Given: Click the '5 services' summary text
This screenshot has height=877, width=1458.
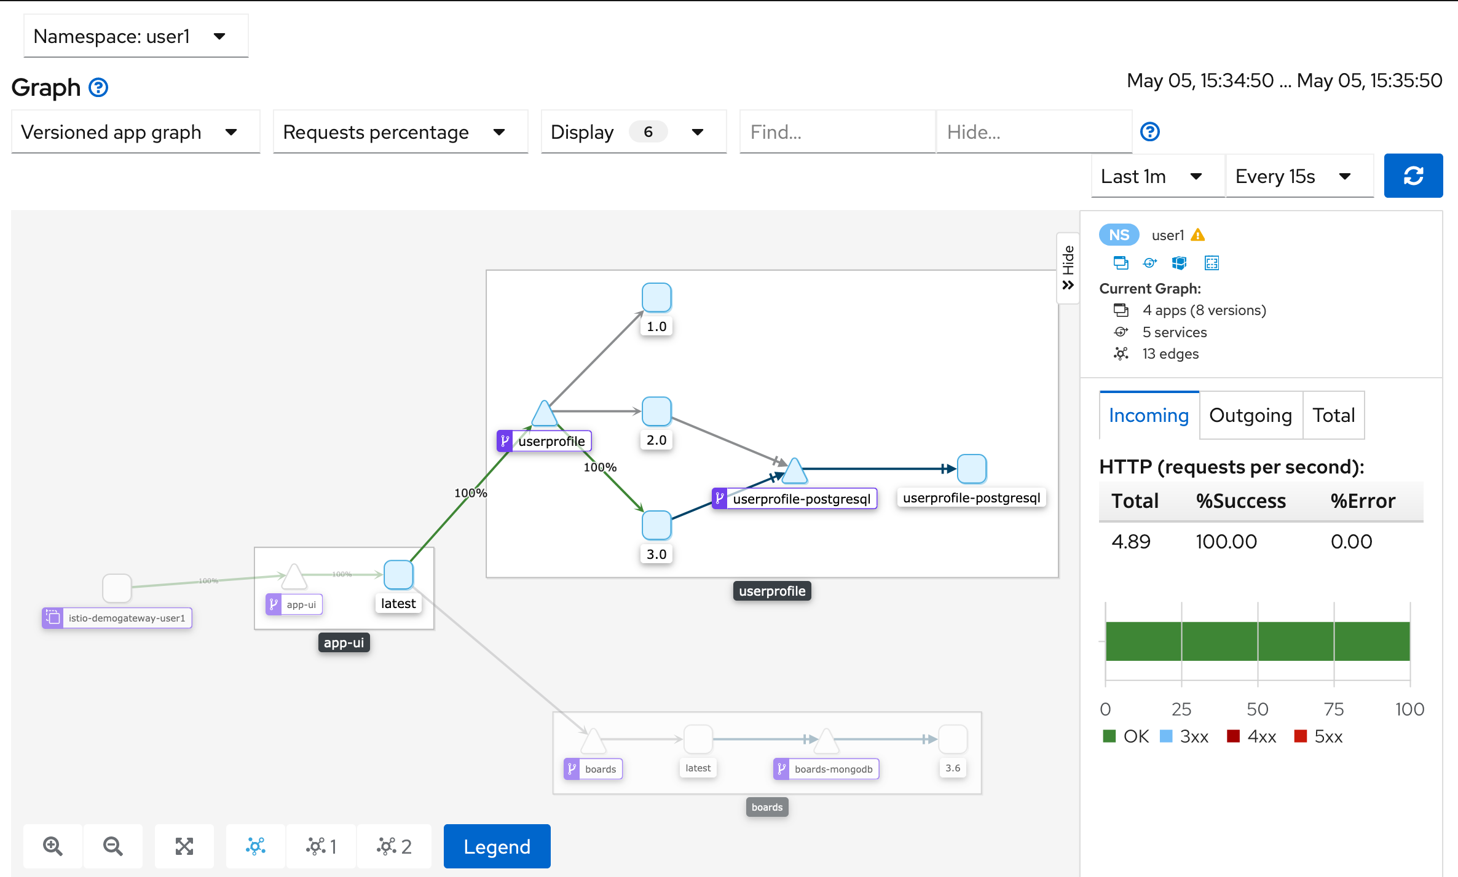Looking at the screenshot, I should [x=1175, y=332].
